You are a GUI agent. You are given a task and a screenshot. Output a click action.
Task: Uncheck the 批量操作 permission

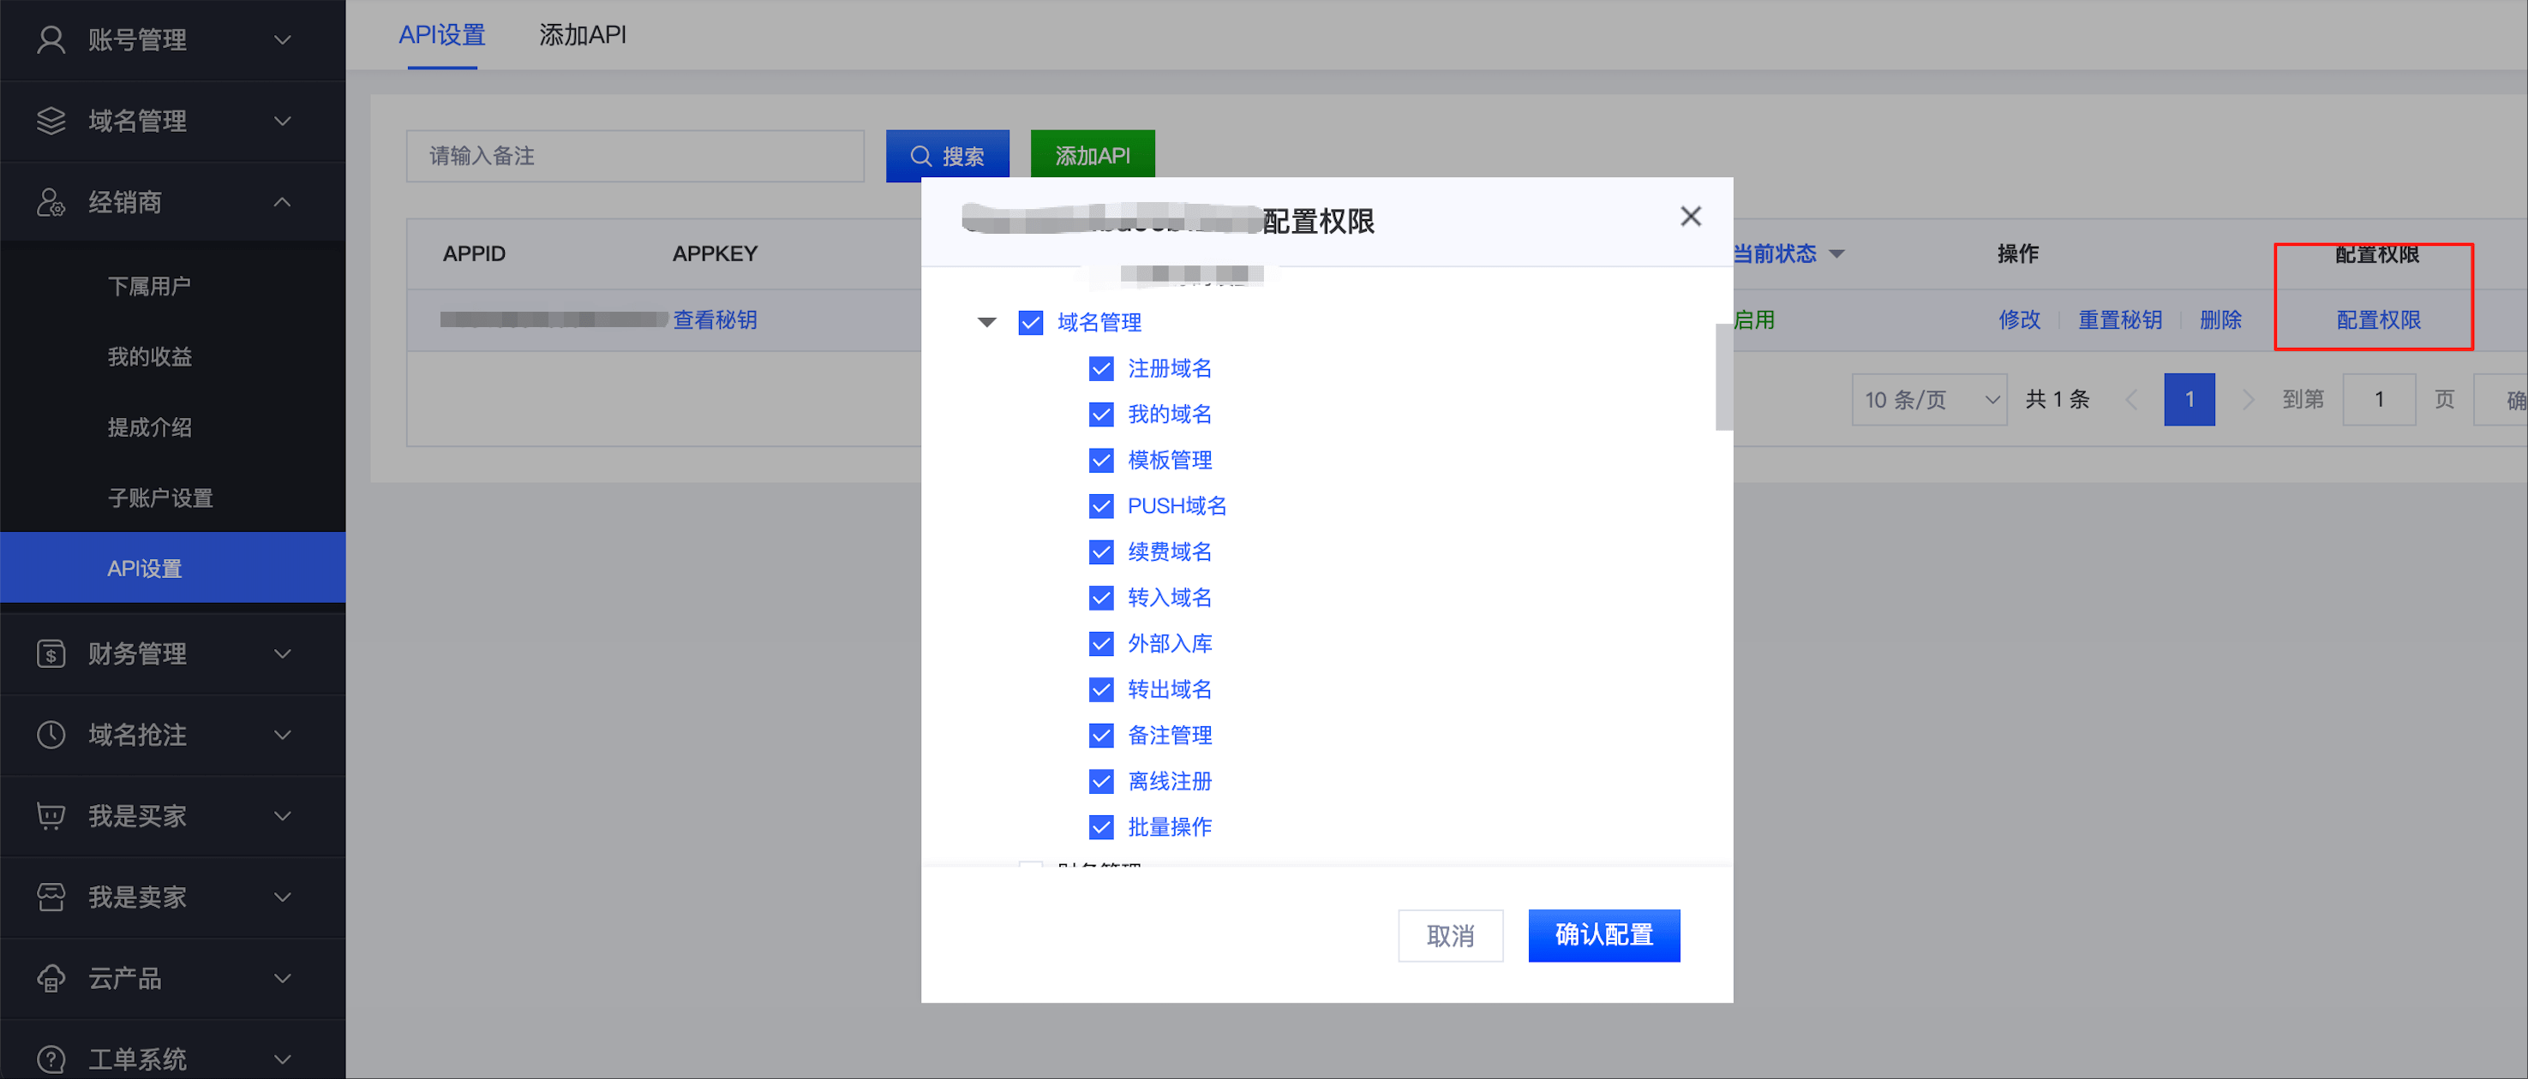[x=1101, y=827]
